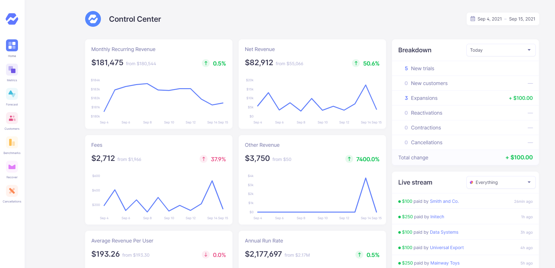Click the Control Center round logo
Screen dimensions: 555x268
tap(93, 19)
